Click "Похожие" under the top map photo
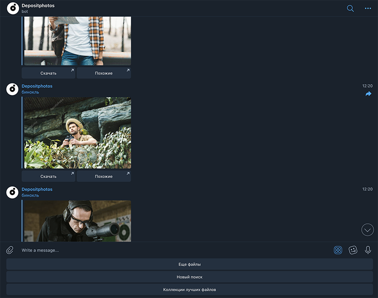This screenshot has height=298, width=378. tap(103, 73)
